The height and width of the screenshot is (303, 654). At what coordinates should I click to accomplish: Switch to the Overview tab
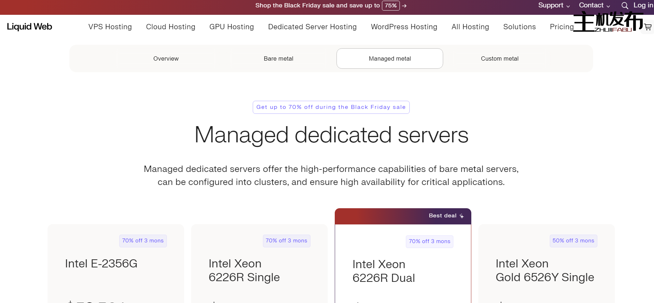pyautogui.click(x=166, y=58)
